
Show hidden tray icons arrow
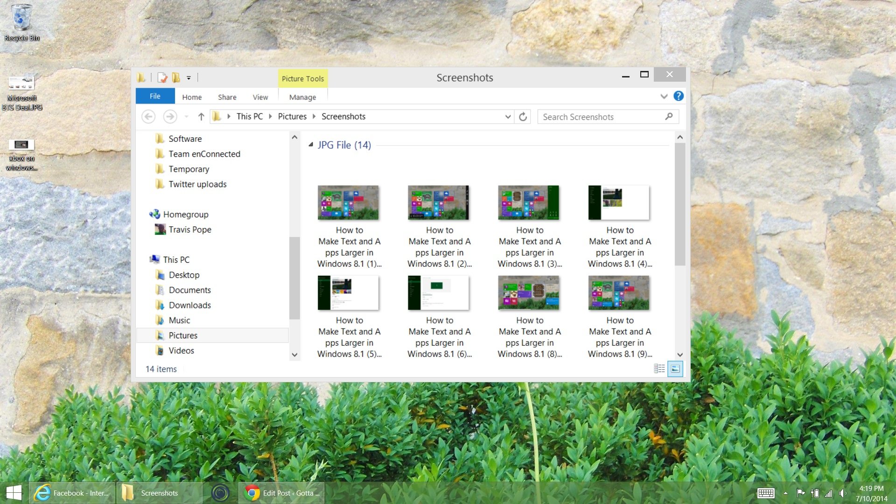[x=785, y=493]
